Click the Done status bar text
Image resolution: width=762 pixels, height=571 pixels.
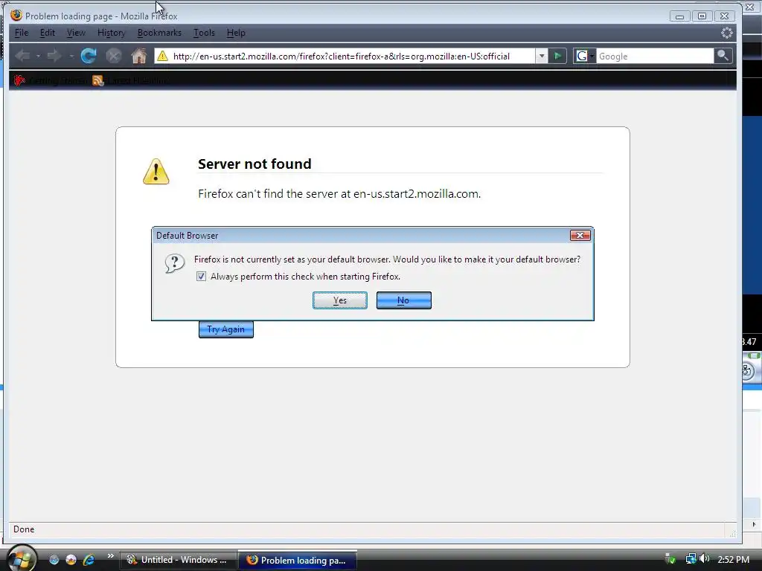pyautogui.click(x=24, y=529)
